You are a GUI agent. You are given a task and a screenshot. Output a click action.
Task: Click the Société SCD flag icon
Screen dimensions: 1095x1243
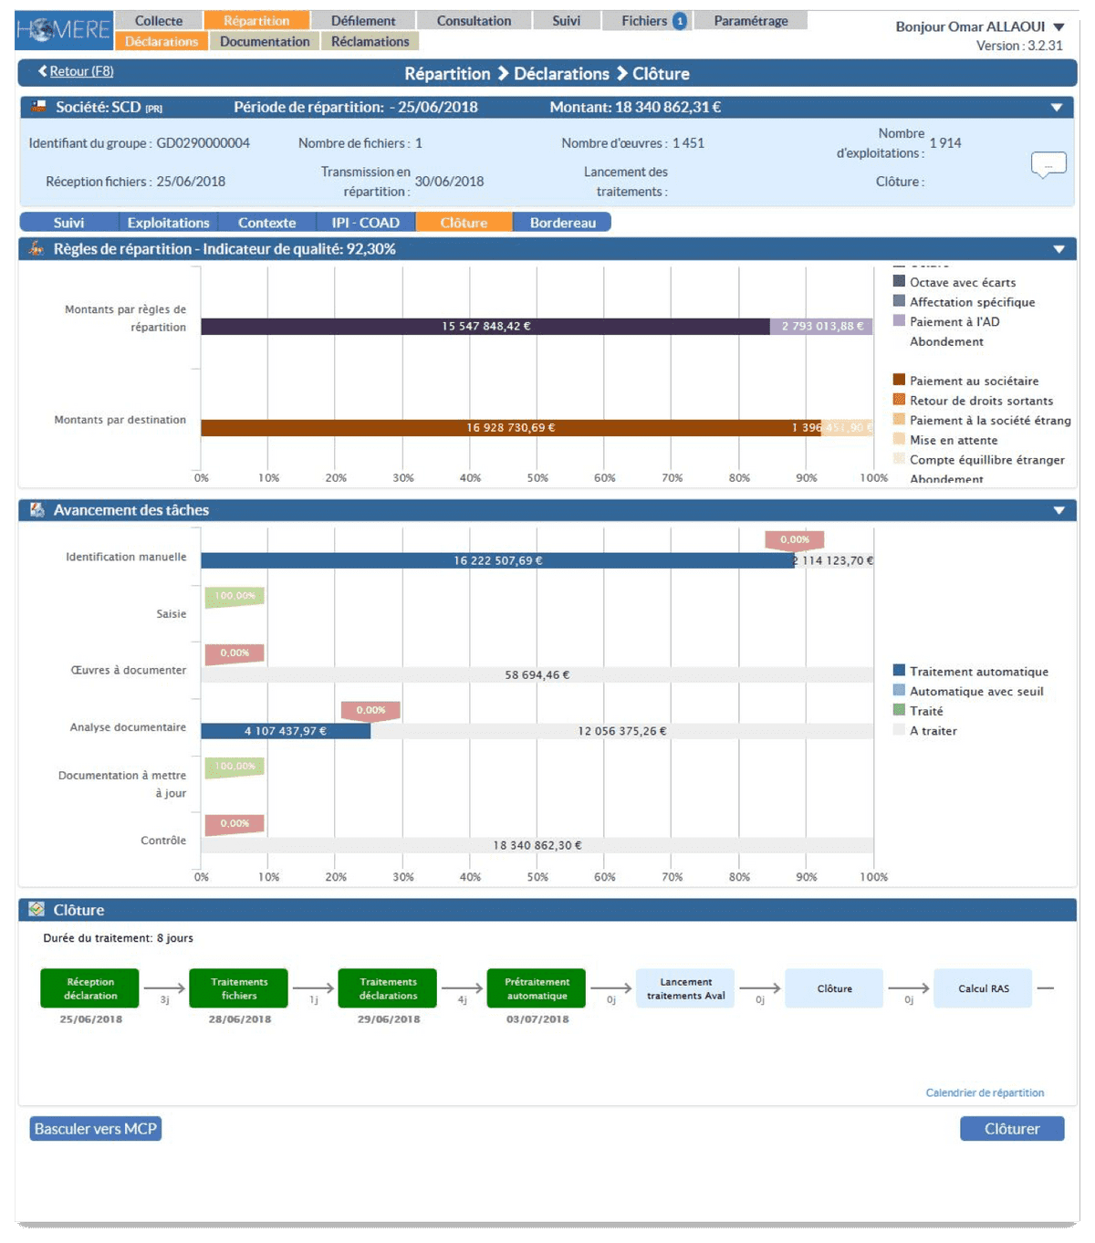click(x=38, y=107)
